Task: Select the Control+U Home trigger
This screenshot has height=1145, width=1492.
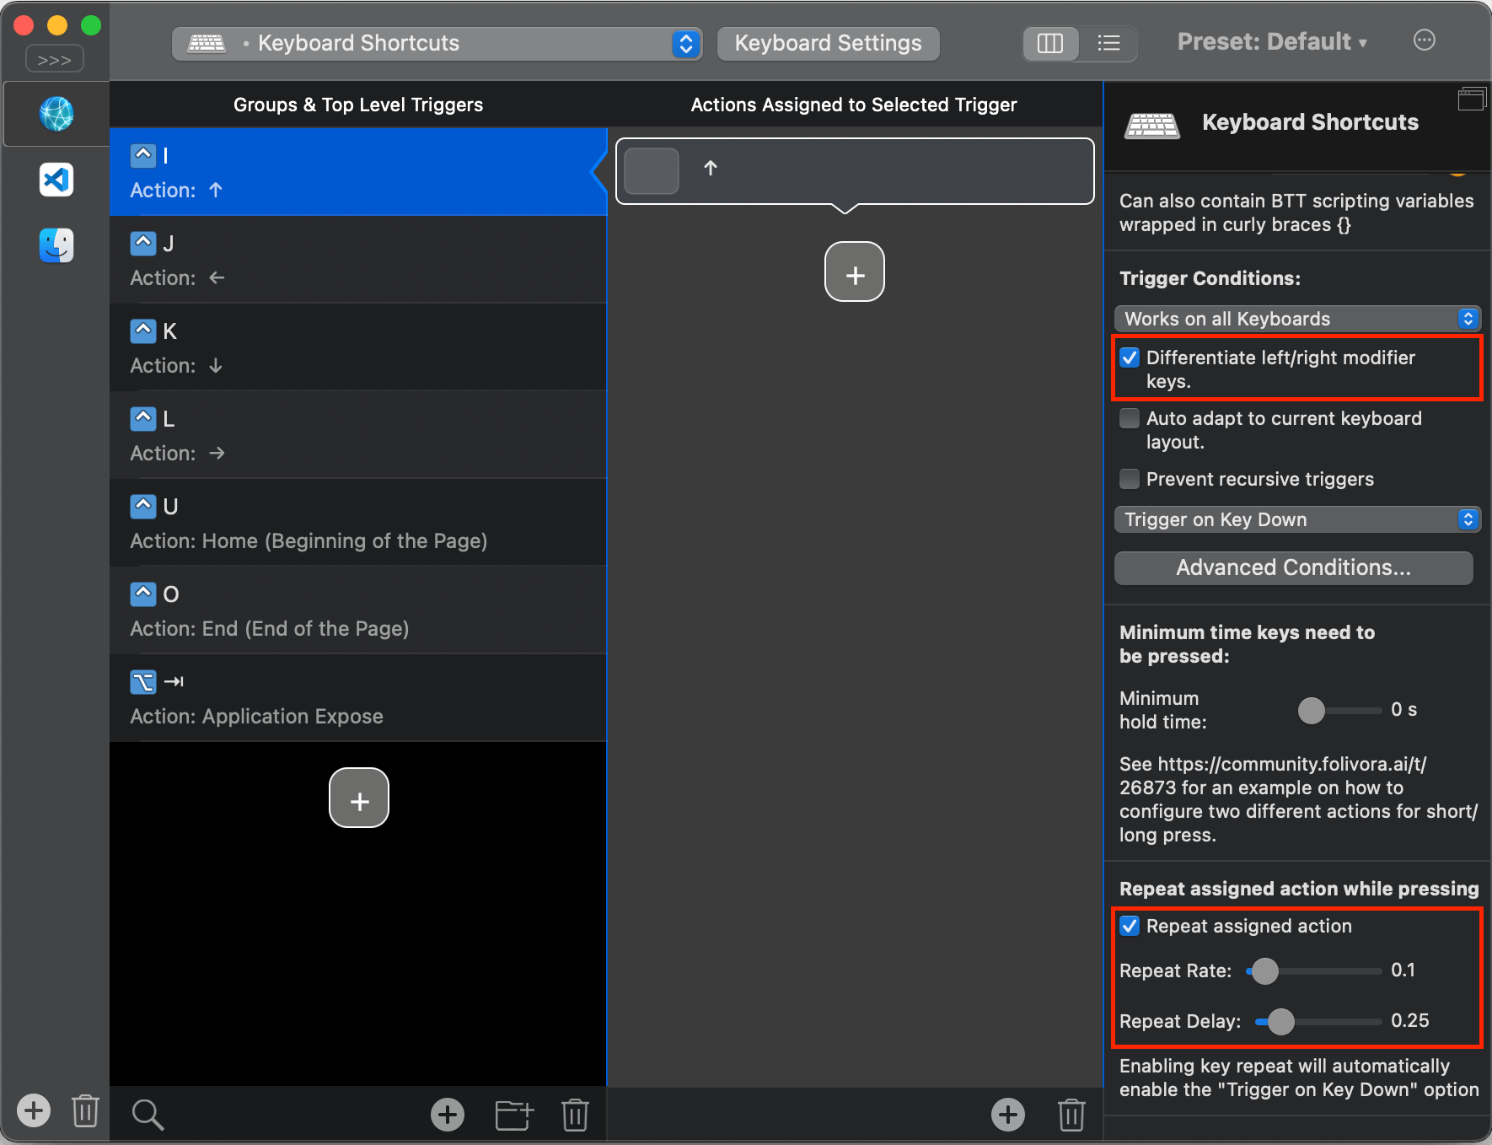Action: 358,523
